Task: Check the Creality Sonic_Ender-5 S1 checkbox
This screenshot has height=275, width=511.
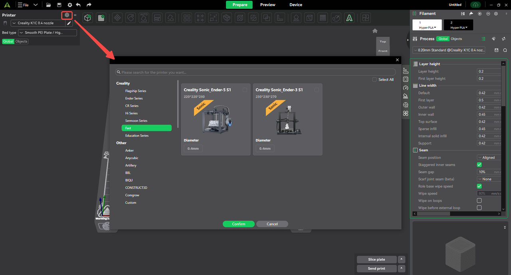Action: [245, 90]
